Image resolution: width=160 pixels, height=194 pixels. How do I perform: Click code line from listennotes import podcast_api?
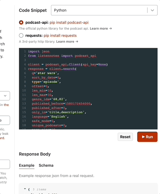pos(62,56)
